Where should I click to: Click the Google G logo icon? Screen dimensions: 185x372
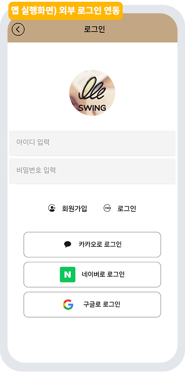tap(68, 304)
